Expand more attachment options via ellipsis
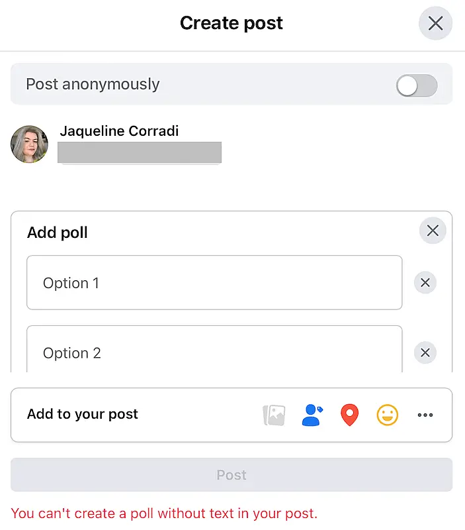465x530 pixels. 425,415
